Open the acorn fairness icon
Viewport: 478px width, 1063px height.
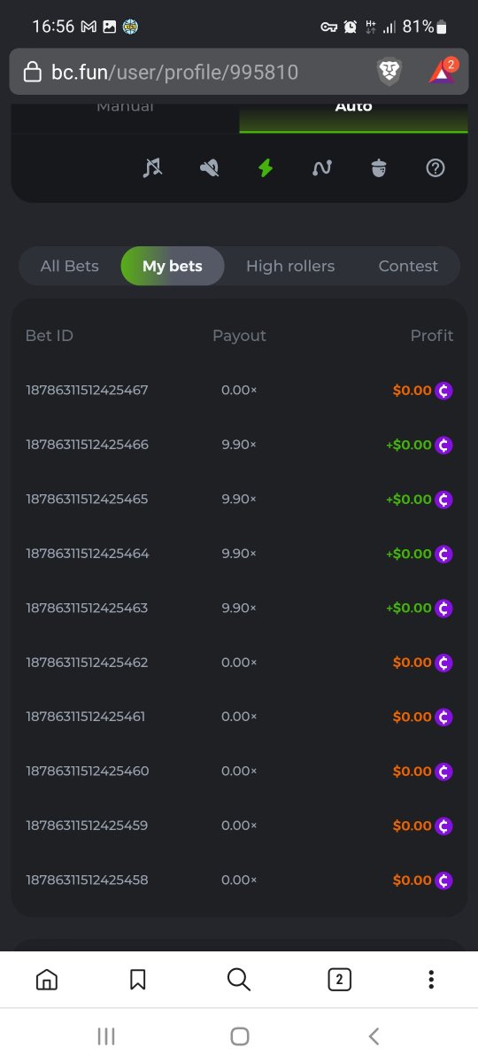[379, 167]
